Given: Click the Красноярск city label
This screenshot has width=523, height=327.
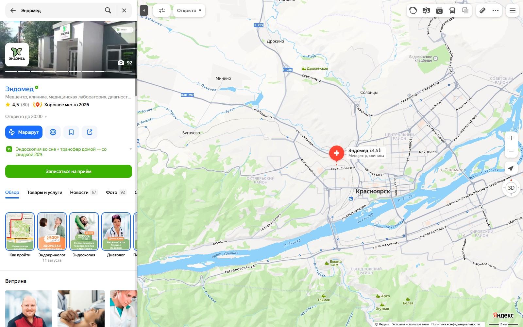Looking at the screenshot, I should tap(373, 191).
